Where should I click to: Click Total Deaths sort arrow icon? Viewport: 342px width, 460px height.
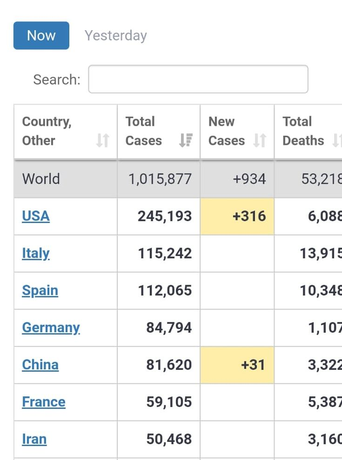point(337,140)
